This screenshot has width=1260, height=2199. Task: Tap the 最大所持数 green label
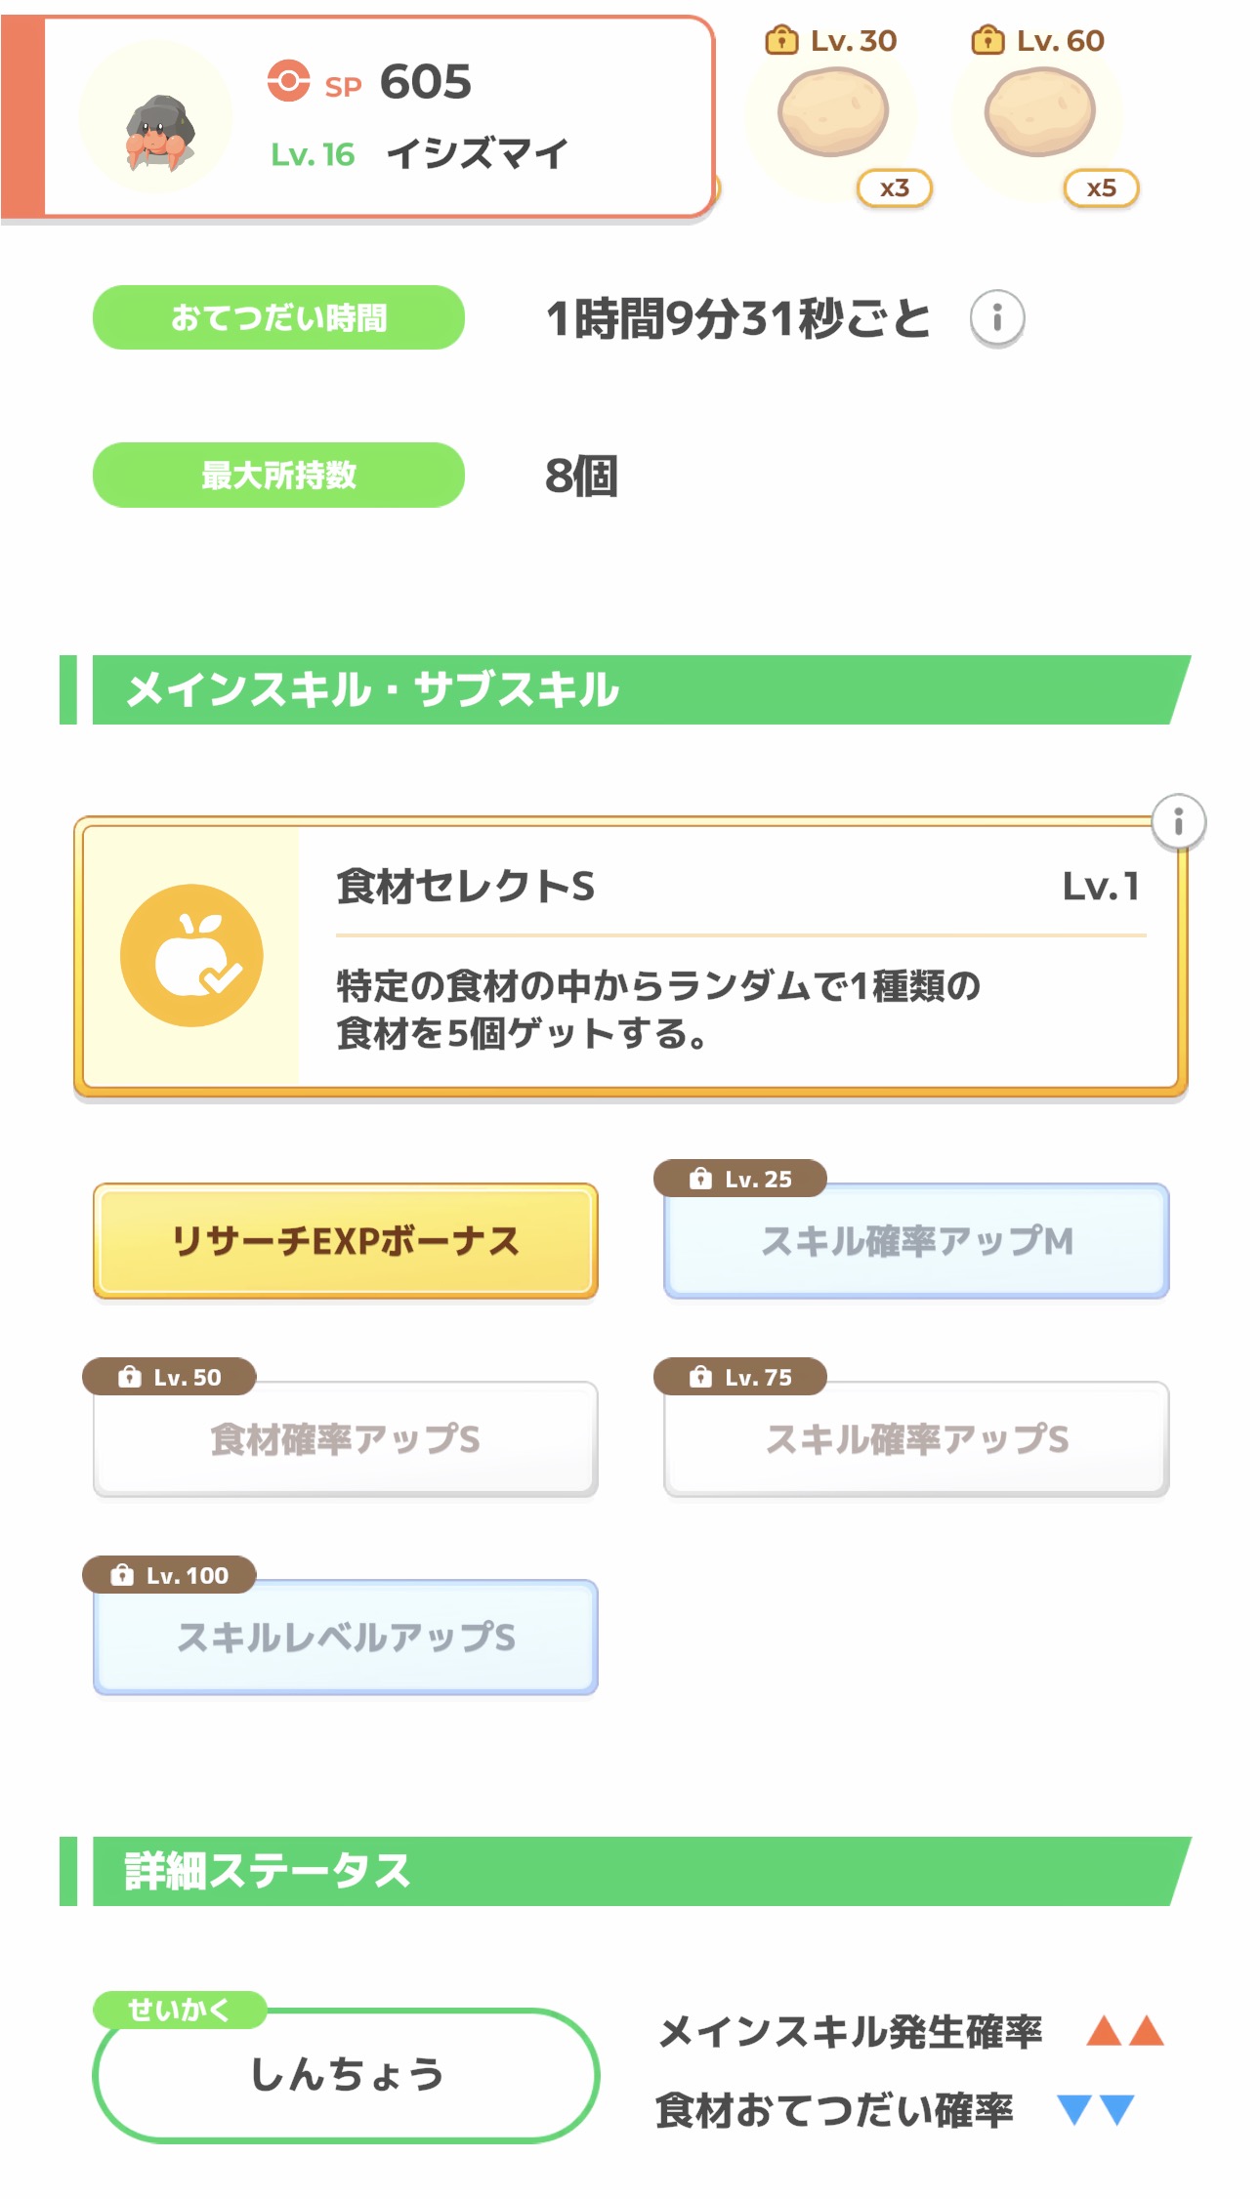pyautogui.click(x=278, y=476)
